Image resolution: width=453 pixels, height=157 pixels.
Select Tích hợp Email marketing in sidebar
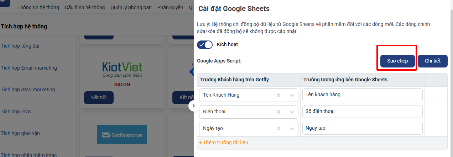point(29,68)
